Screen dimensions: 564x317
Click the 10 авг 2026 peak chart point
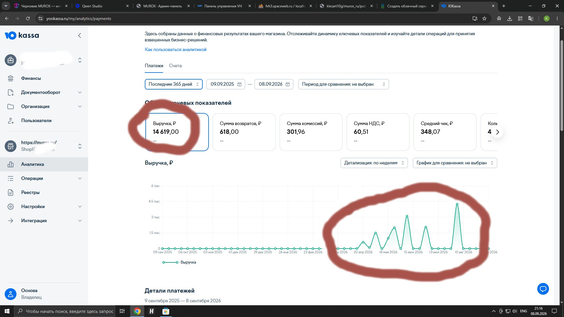coord(457,204)
